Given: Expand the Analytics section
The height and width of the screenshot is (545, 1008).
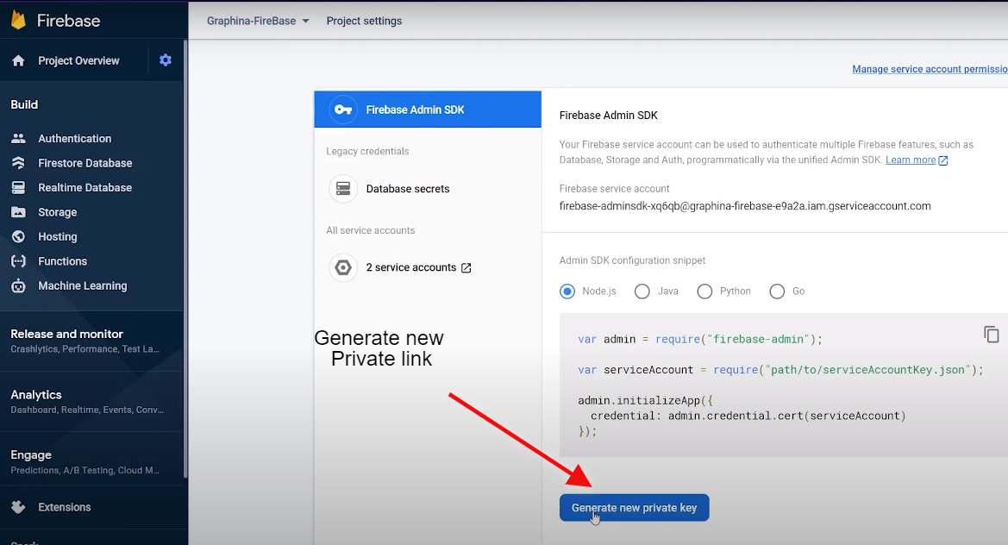Looking at the screenshot, I should (x=91, y=402).
